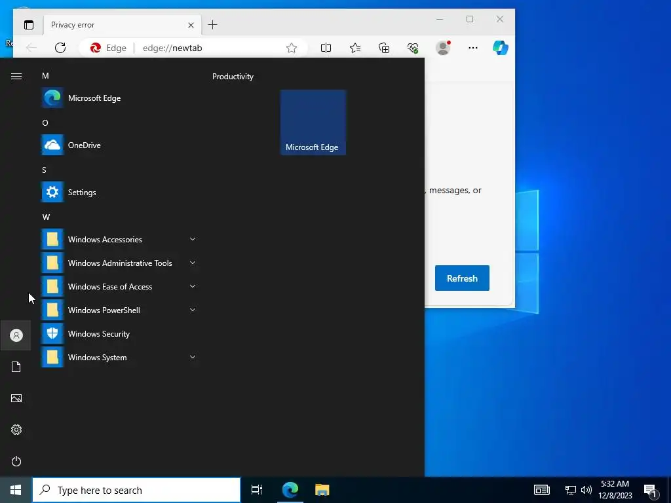Launch Microsoft Edge from the app list
Viewport: 671px width, 503px height.
pyautogui.click(x=119, y=98)
